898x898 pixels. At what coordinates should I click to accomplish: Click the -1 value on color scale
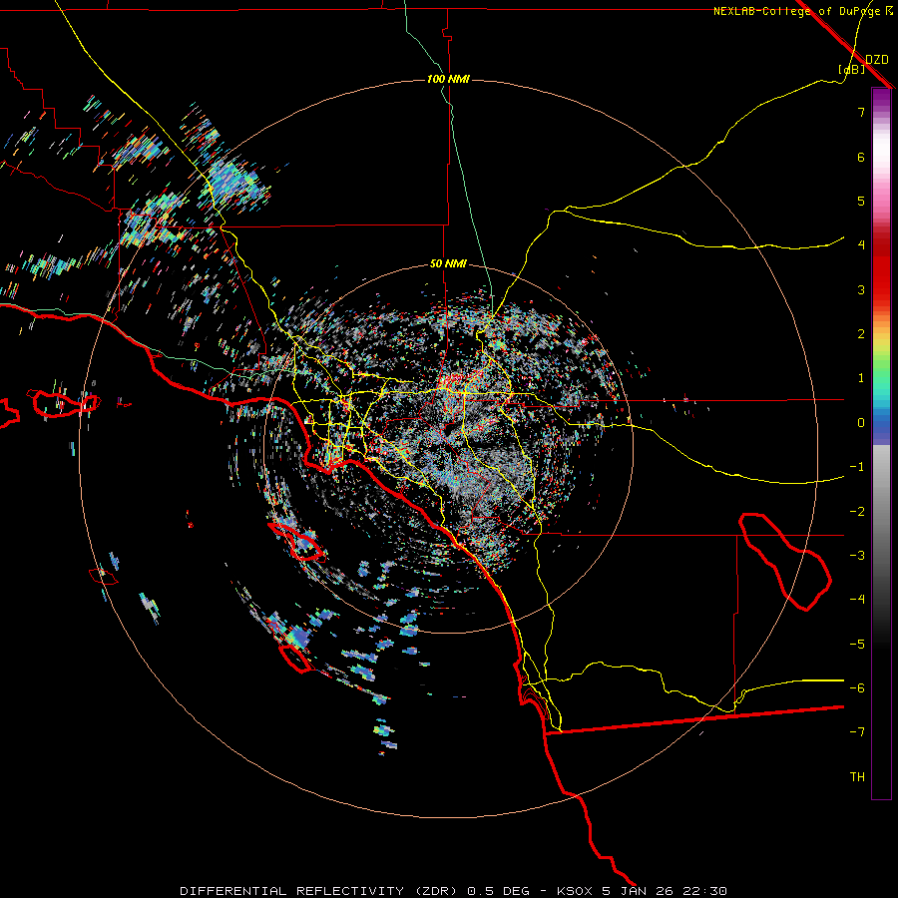click(857, 467)
